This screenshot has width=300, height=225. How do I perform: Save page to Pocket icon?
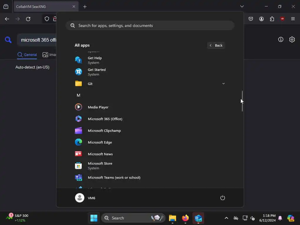(x=251, y=19)
